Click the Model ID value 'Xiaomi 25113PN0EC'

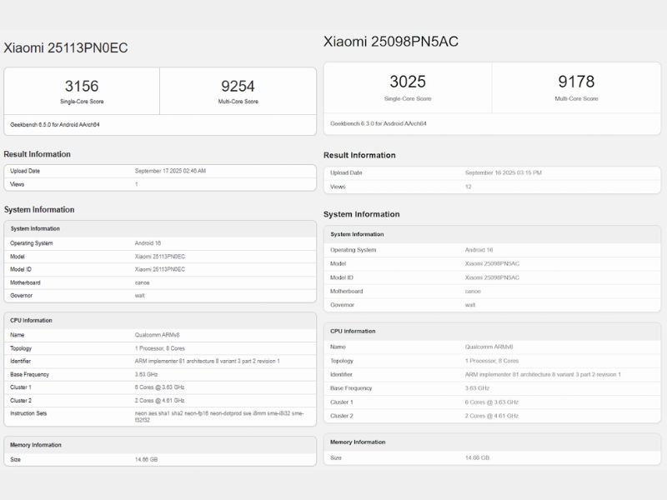[x=160, y=269]
